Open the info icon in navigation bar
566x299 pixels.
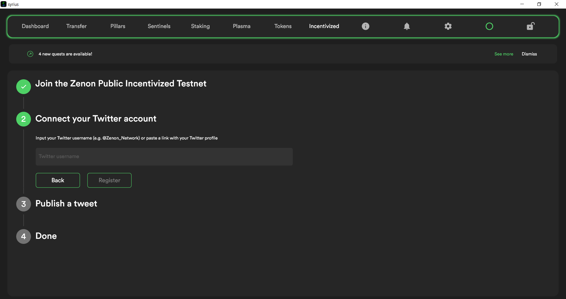click(x=365, y=26)
